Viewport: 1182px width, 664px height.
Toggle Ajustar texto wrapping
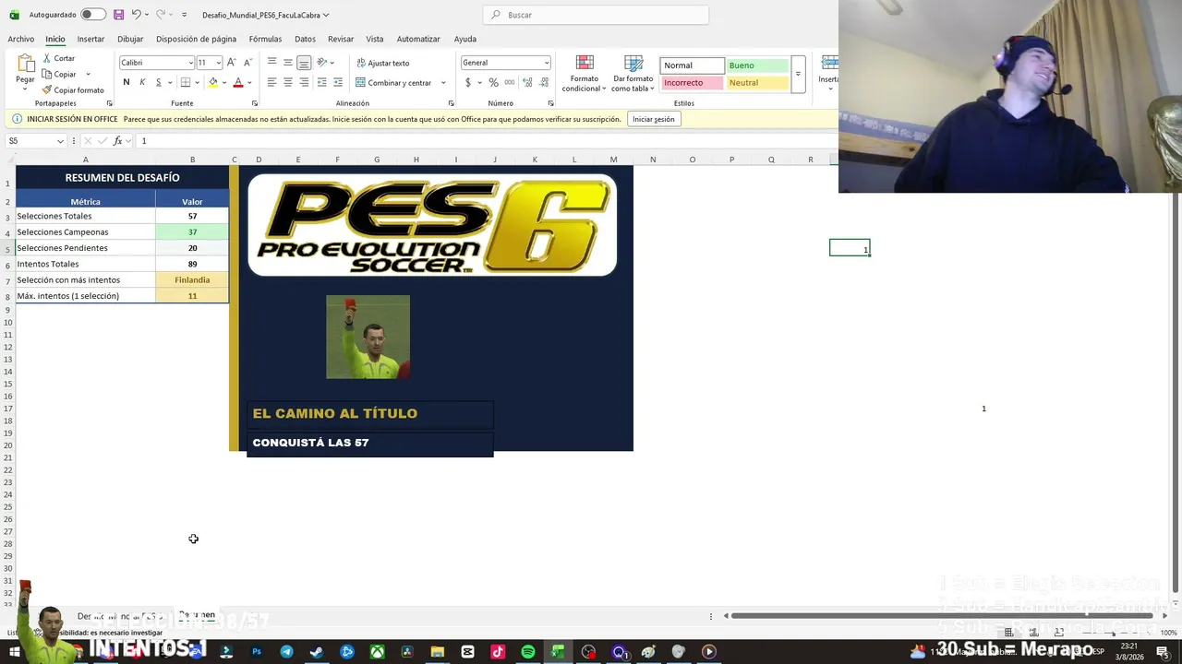pyautogui.click(x=382, y=63)
